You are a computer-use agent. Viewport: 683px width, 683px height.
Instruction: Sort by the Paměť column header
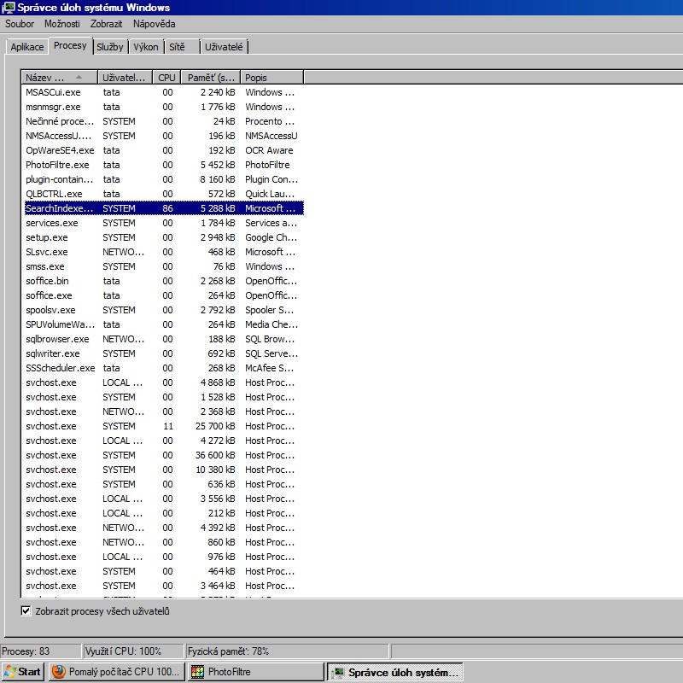coord(211,78)
